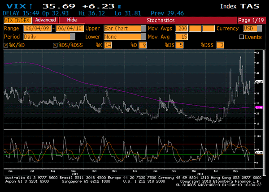Viewport: 269px width, 192px height.
Task: Uncheck the %K/%D checkbox
Action: [5, 45]
